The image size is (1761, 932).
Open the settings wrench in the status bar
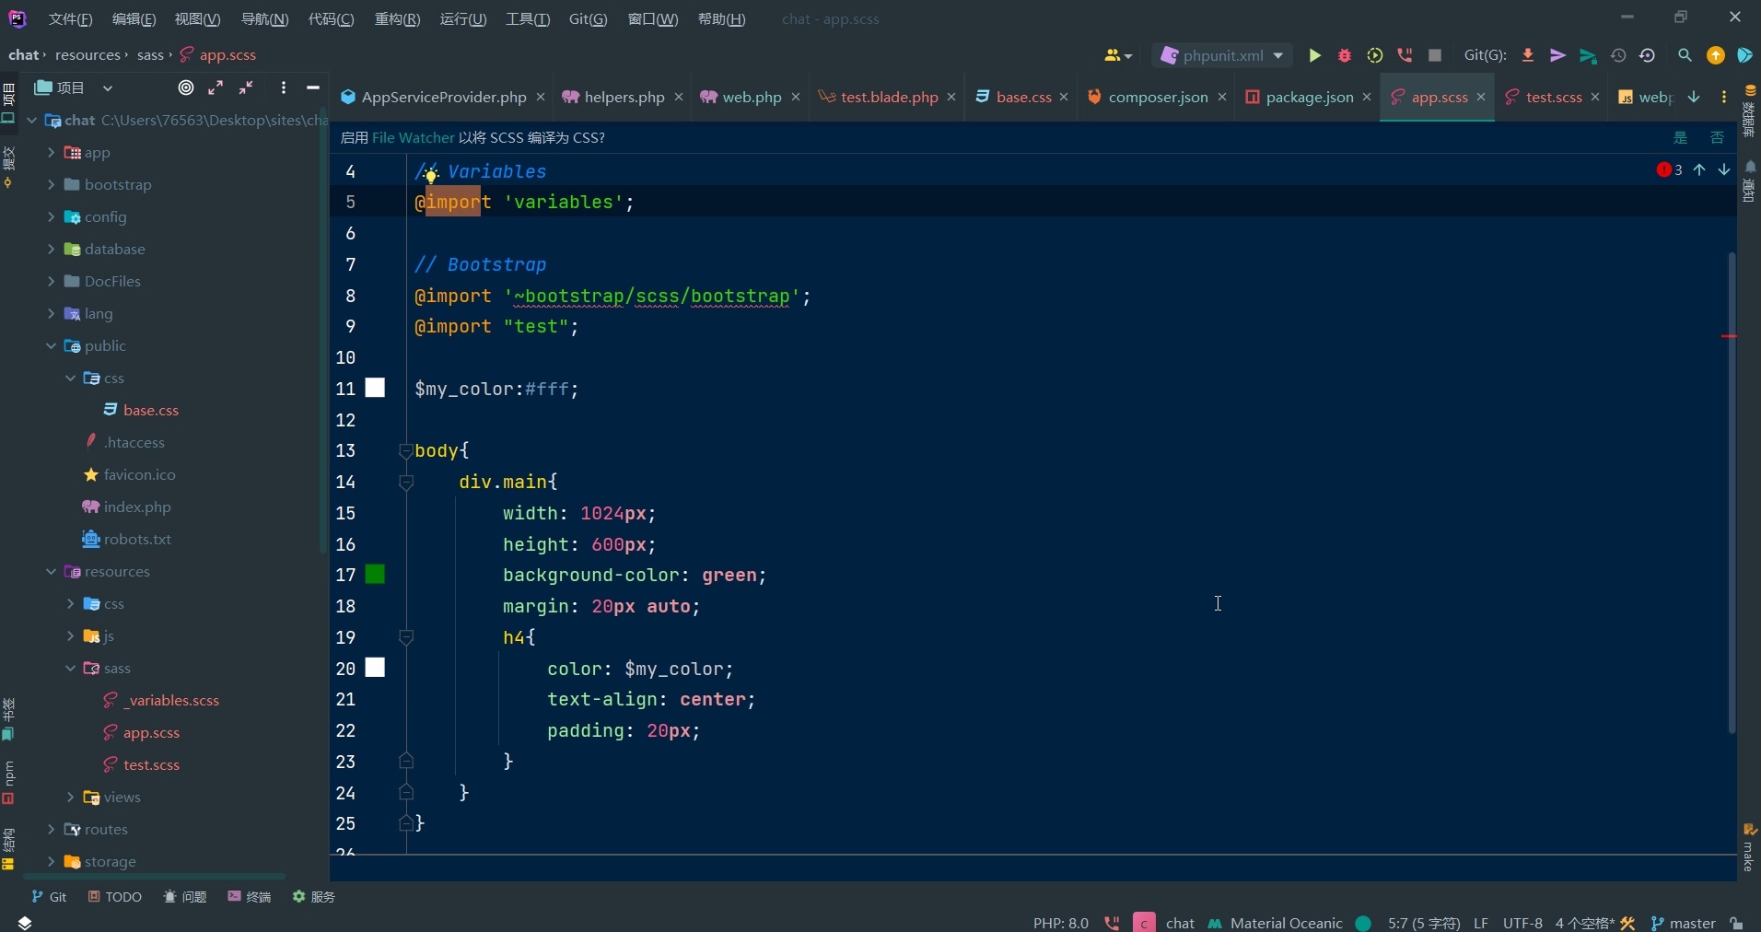1627,923
